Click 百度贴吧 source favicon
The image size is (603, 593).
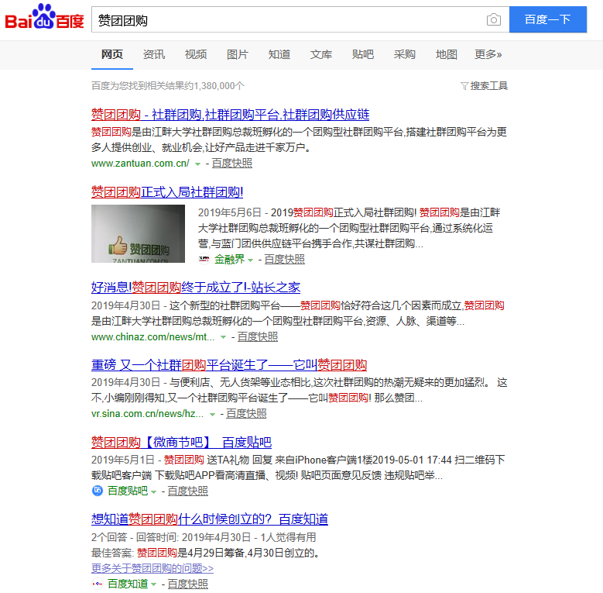pyautogui.click(x=98, y=491)
